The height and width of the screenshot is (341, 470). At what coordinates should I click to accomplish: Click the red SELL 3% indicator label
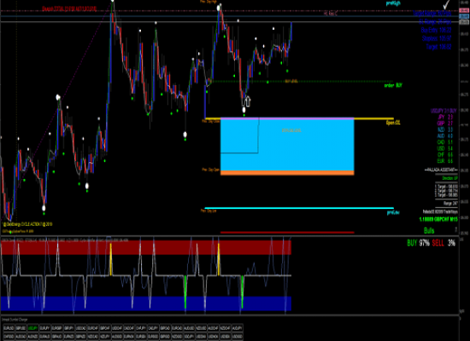444,243
